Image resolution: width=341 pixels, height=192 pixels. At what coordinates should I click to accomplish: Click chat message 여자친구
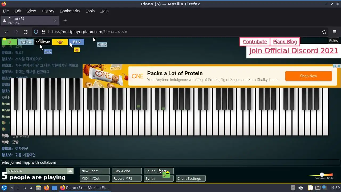[x=22, y=149]
